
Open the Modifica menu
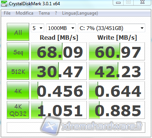(24, 13)
